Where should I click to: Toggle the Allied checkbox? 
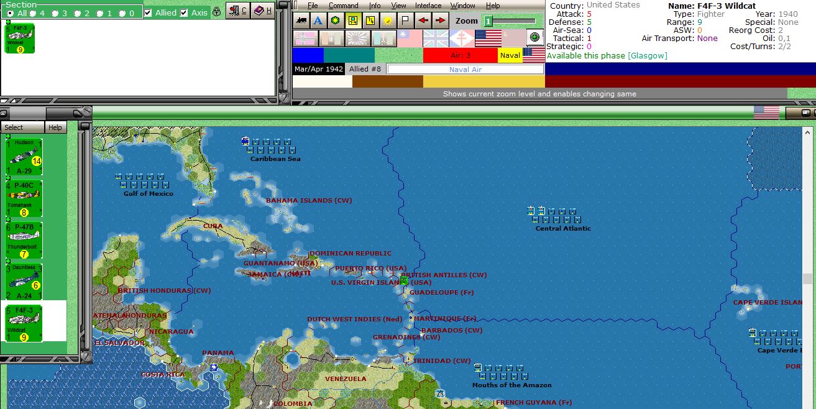tap(148, 12)
